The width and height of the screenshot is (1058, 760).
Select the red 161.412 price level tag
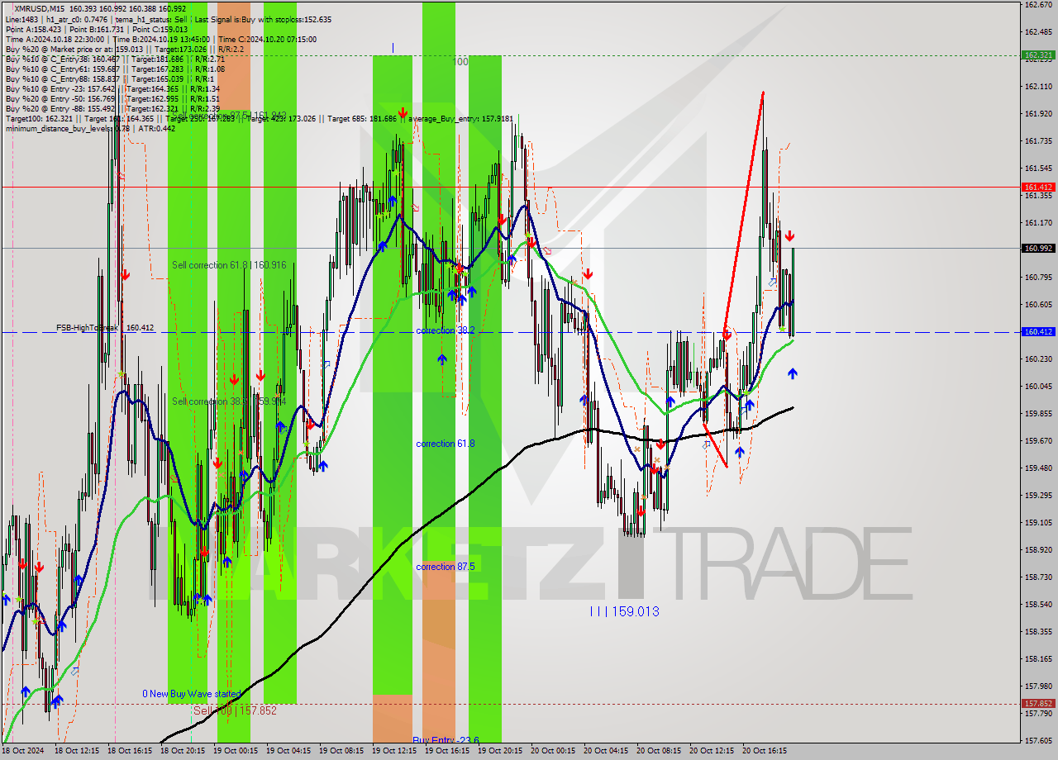coord(1038,187)
